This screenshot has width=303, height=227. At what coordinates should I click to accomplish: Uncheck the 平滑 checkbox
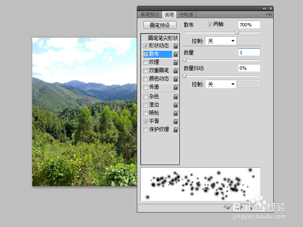(x=146, y=121)
